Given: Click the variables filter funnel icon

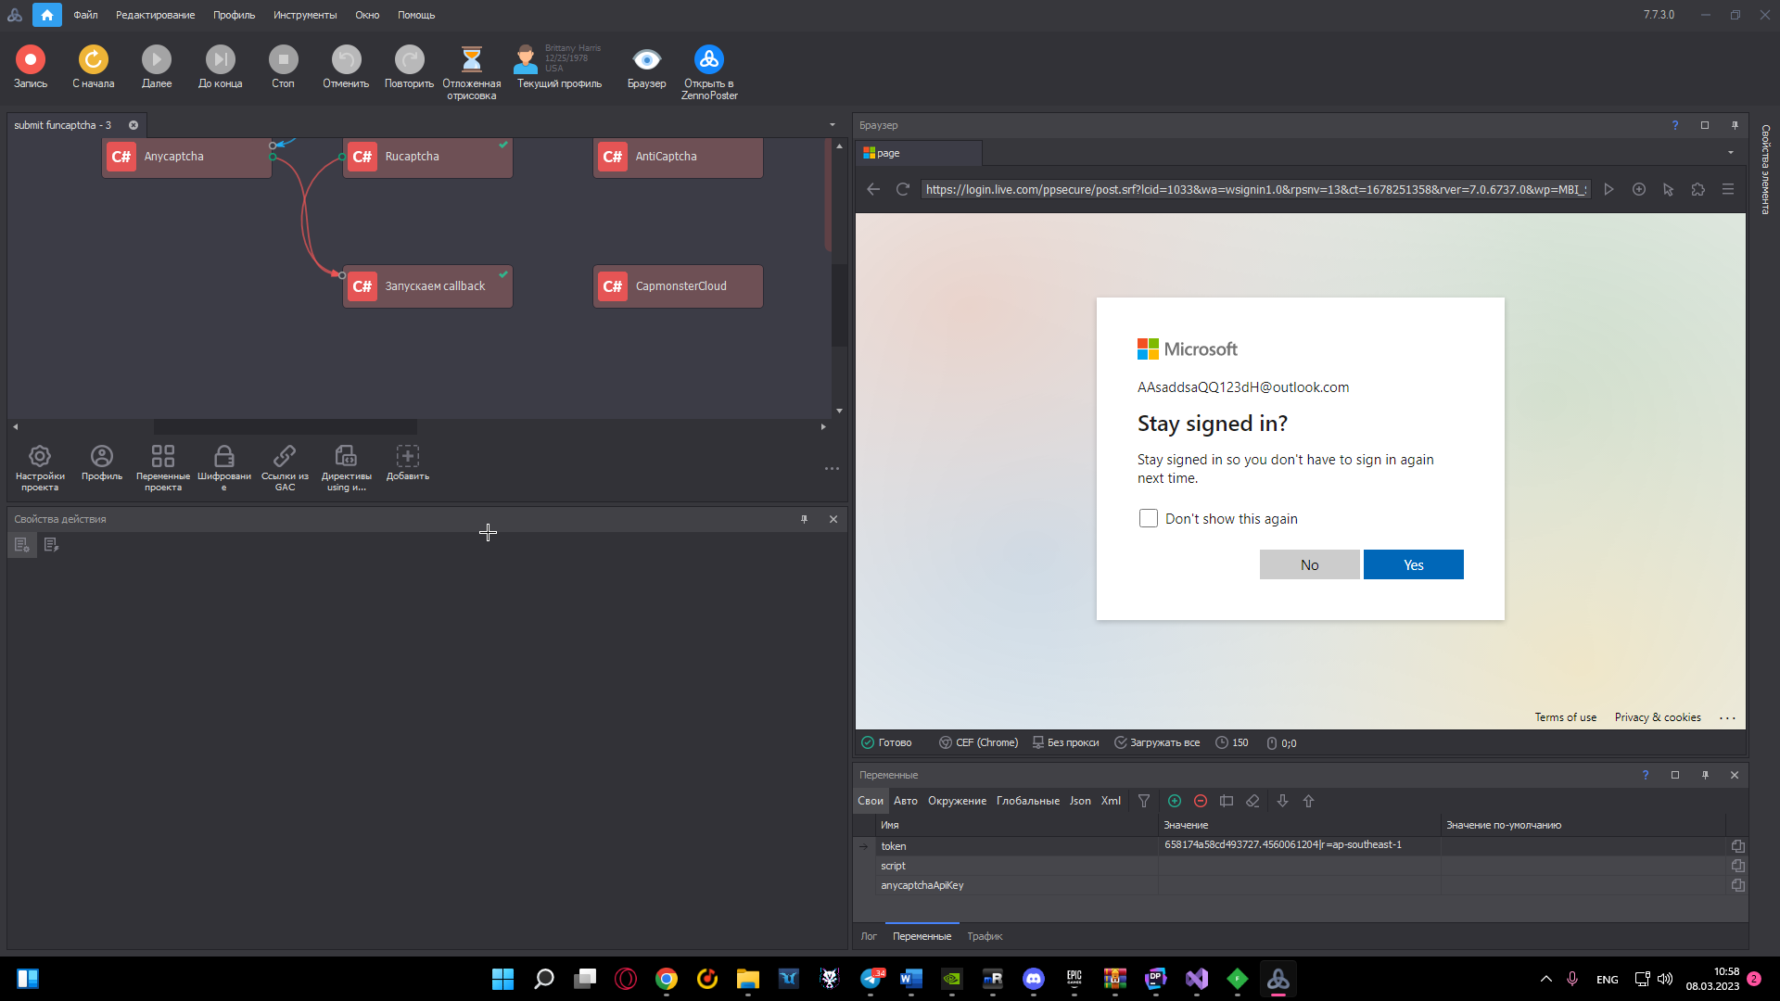Looking at the screenshot, I should 1144,801.
